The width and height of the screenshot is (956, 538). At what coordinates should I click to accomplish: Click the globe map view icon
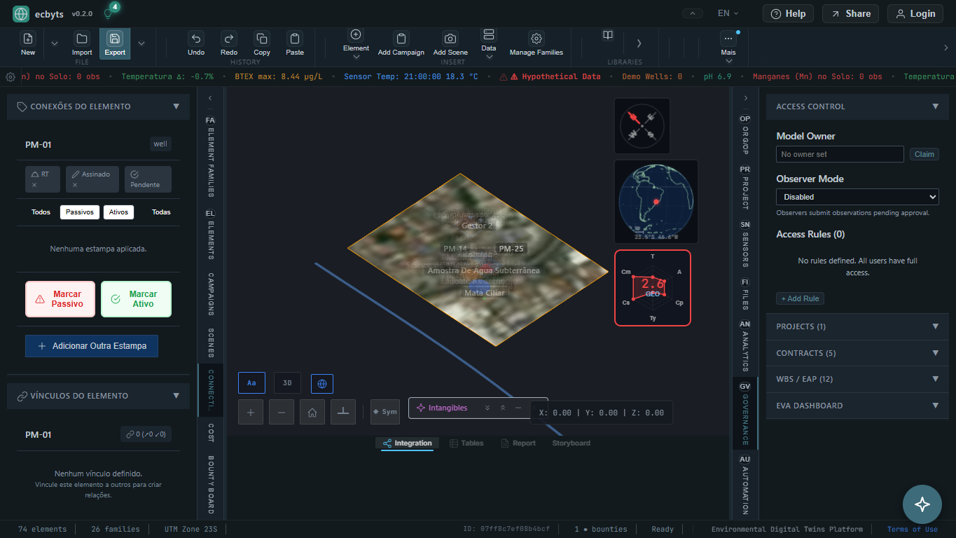[x=322, y=383]
